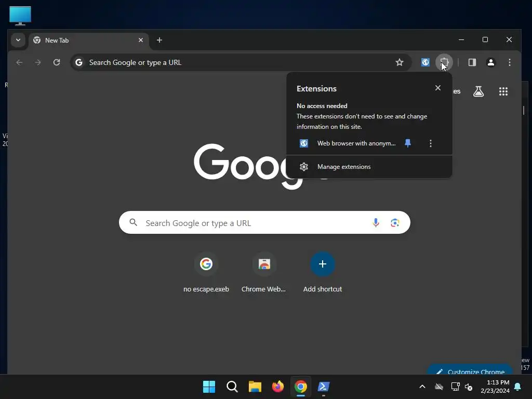The image size is (532, 399).
Task: Click the OneDrive tray icon
Action: (x=439, y=387)
